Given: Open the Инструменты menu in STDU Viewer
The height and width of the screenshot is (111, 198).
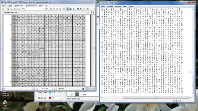Looking at the screenshot, I should click(x=31, y=6).
